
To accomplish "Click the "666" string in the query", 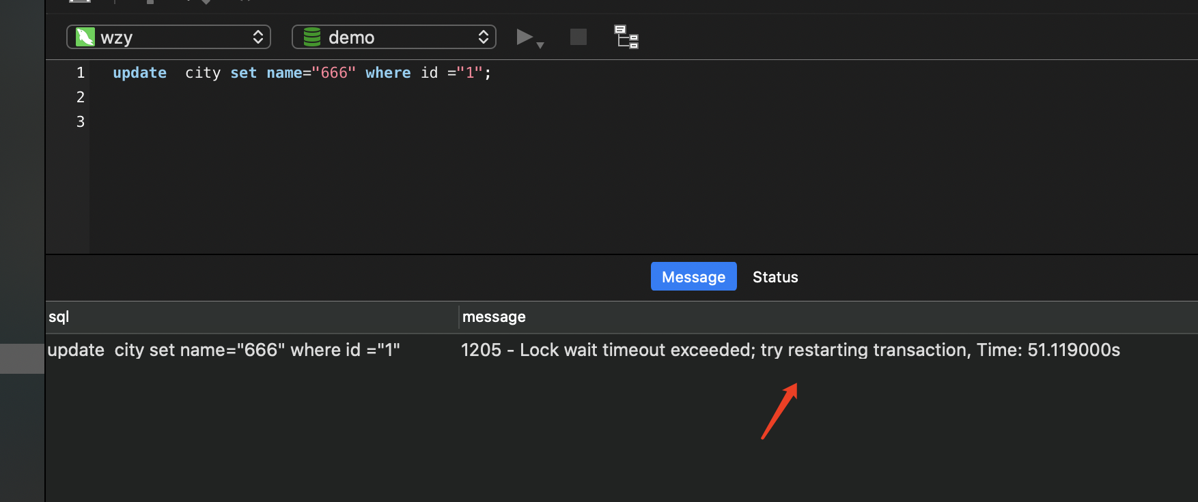I will pyautogui.click(x=334, y=73).
